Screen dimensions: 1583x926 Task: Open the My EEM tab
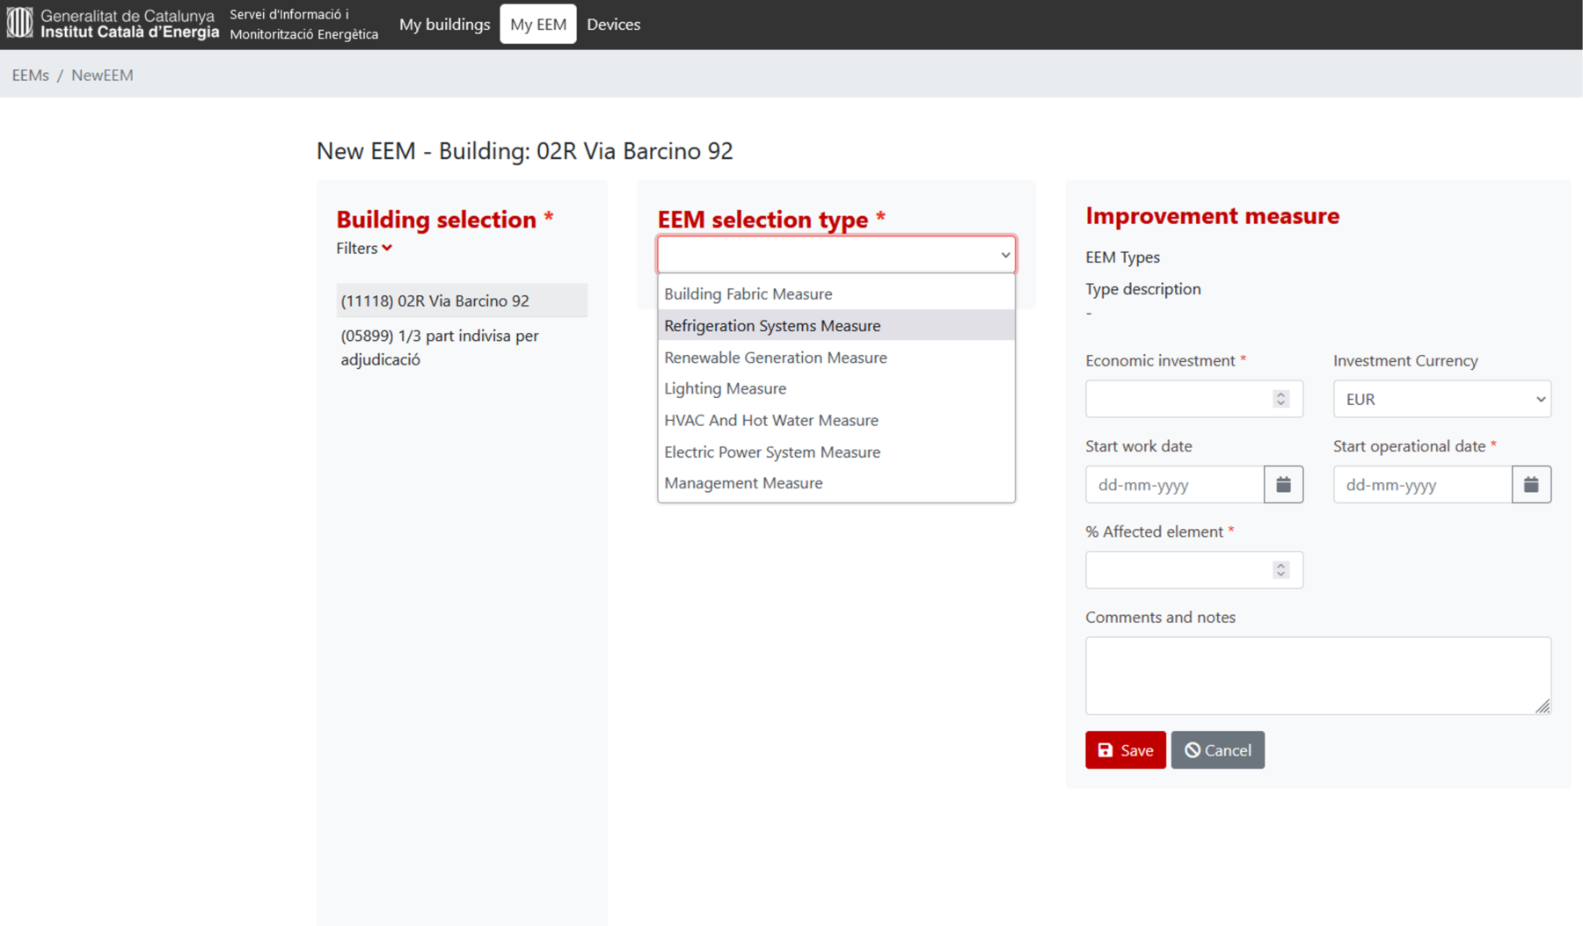click(538, 24)
